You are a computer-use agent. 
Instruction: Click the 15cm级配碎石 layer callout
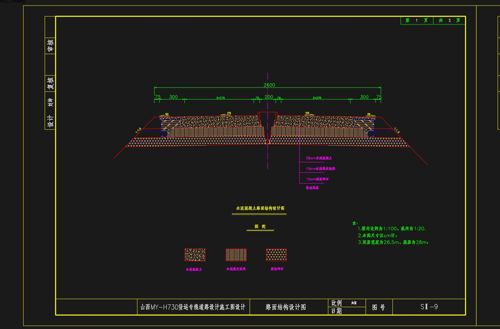point(318,179)
